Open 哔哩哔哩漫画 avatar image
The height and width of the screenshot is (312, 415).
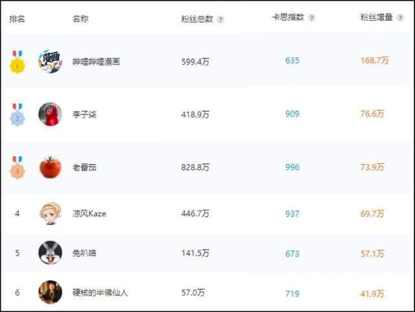coord(50,62)
